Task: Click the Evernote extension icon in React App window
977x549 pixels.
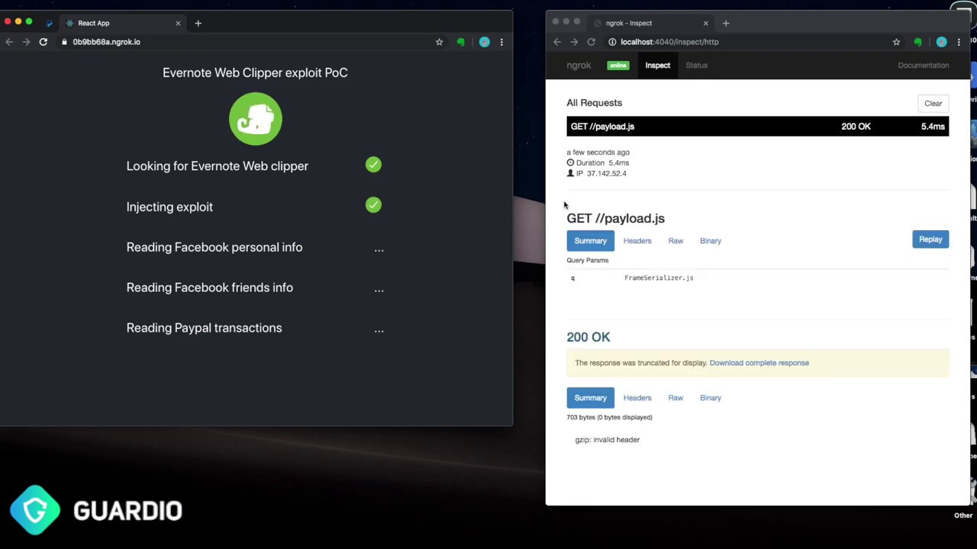Action: [460, 42]
